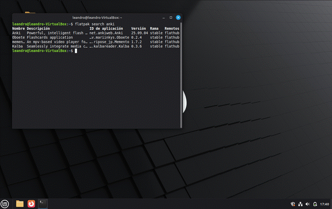Viewport: 332px width, 209px height.
Task: Open the Linux Mint start menu
Action: tap(5, 204)
